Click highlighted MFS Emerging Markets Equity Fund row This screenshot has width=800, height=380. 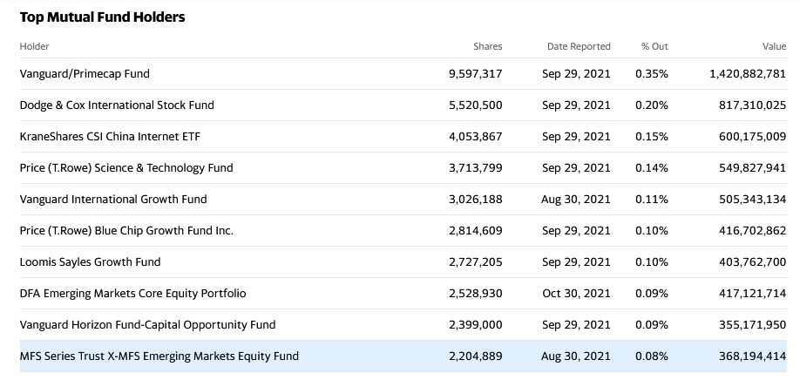(403, 356)
